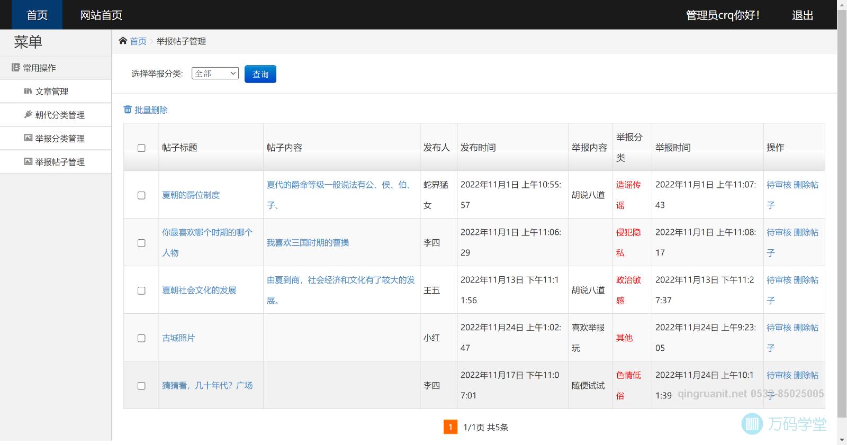Click the scrollbar up arrow
This screenshot has width=847, height=445.
click(x=842, y=4)
